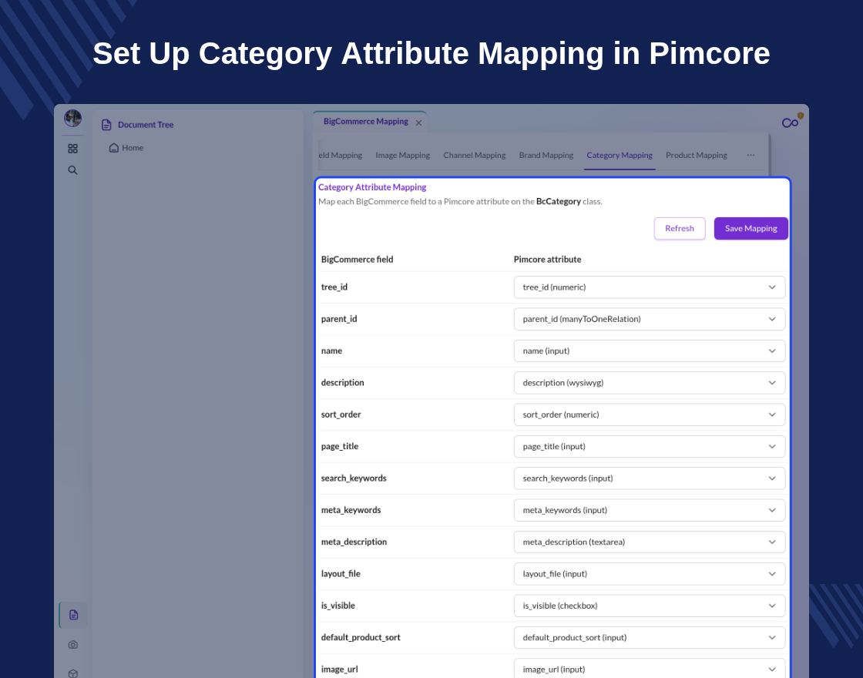Open the user avatar profile icon

coord(72,118)
